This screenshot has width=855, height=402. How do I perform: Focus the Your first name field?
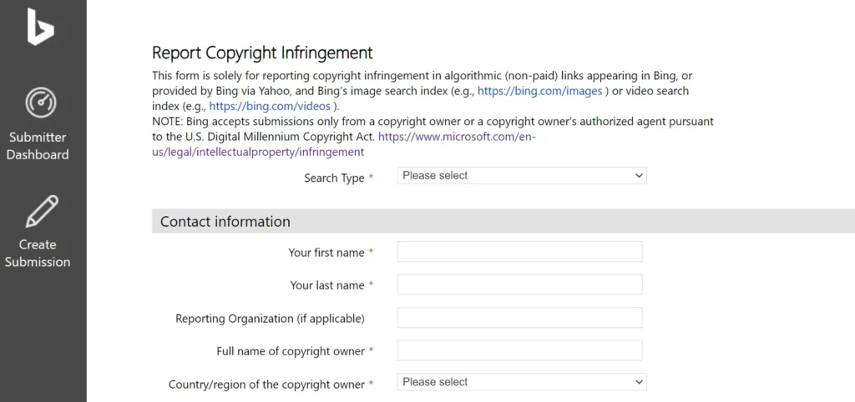519,252
